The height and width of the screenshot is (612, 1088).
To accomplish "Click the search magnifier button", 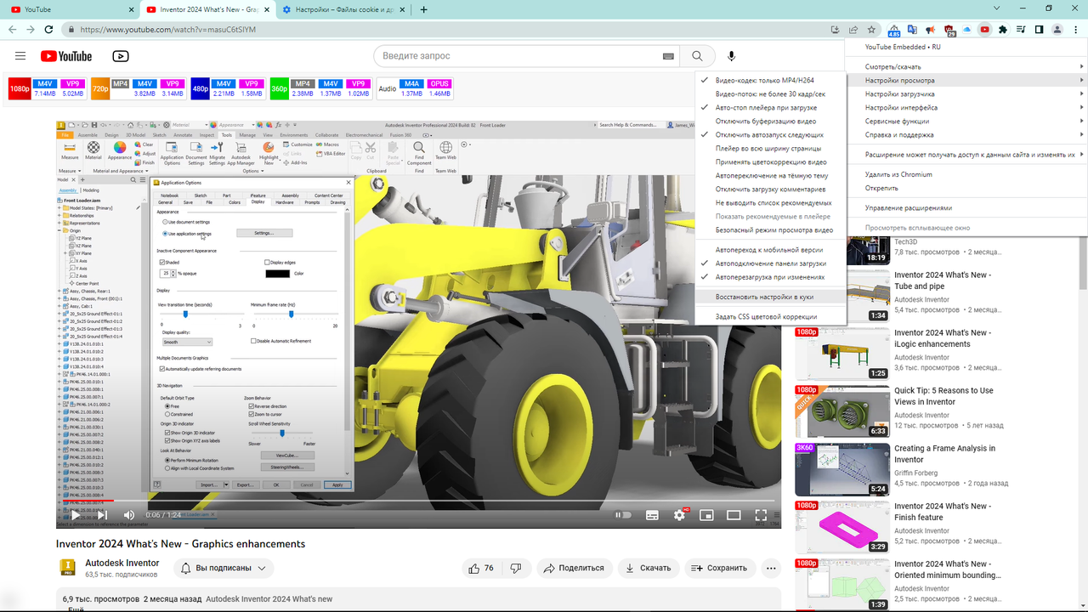I will (697, 56).
